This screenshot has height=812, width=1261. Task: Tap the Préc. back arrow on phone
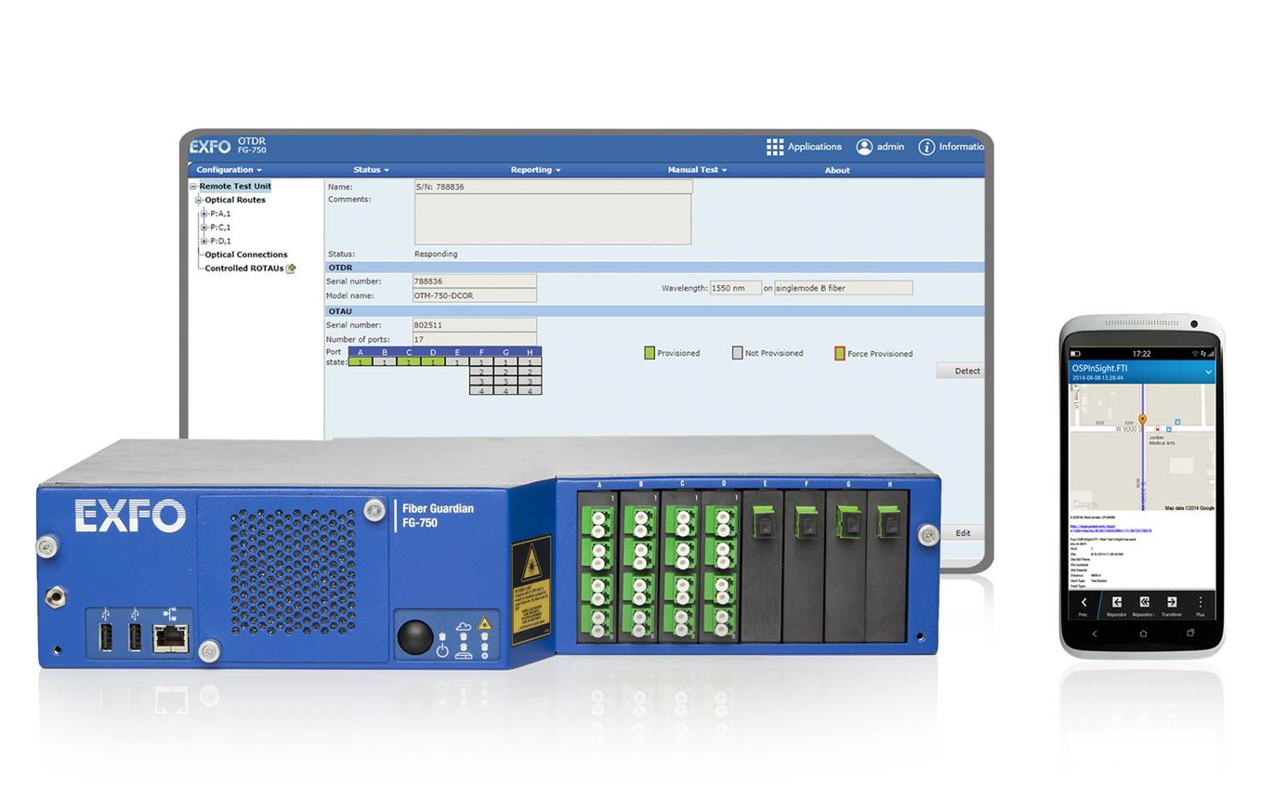(x=1084, y=602)
